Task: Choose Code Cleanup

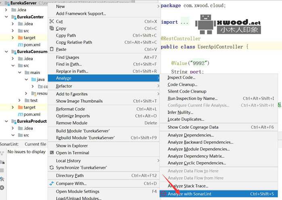Action: coord(219,84)
